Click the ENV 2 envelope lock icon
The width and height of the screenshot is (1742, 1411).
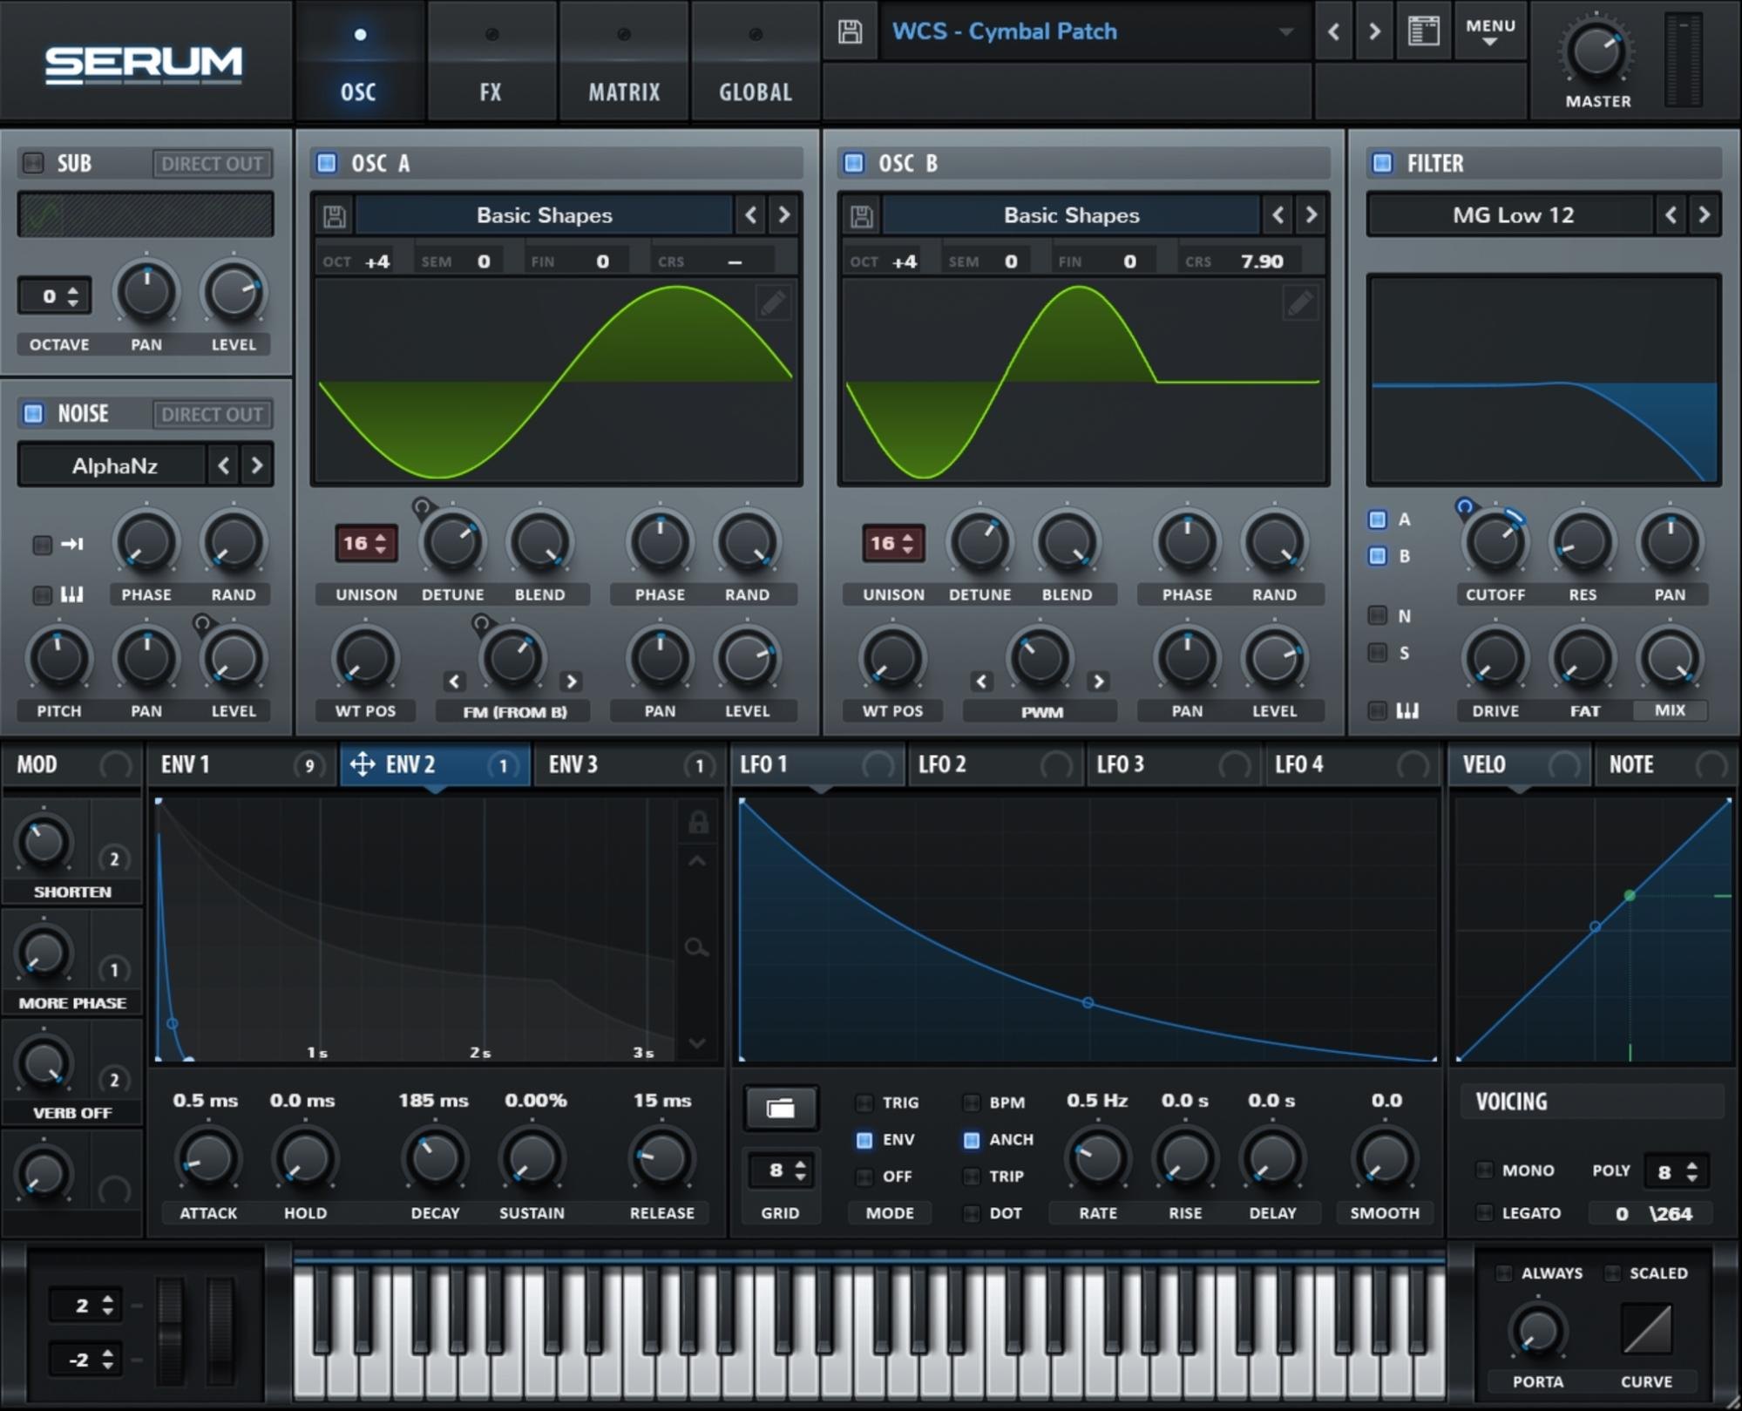(x=698, y=822)
